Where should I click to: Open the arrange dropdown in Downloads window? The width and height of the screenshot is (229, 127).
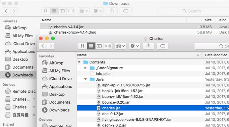84,11
